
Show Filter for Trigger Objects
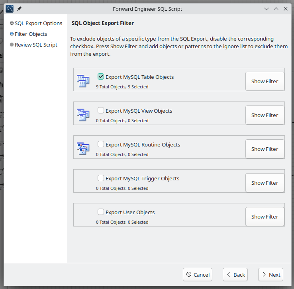tap(265, 183)
